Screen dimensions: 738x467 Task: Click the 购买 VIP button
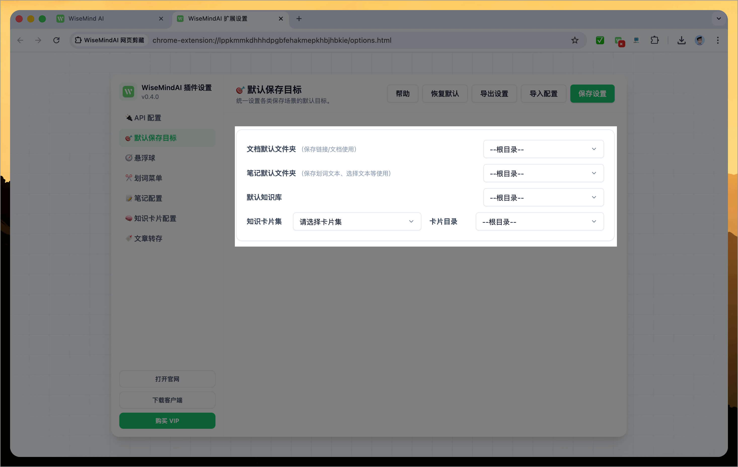(167, 420)
